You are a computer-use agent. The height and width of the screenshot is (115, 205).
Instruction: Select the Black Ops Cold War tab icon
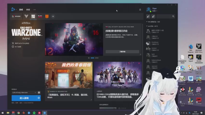40,16
